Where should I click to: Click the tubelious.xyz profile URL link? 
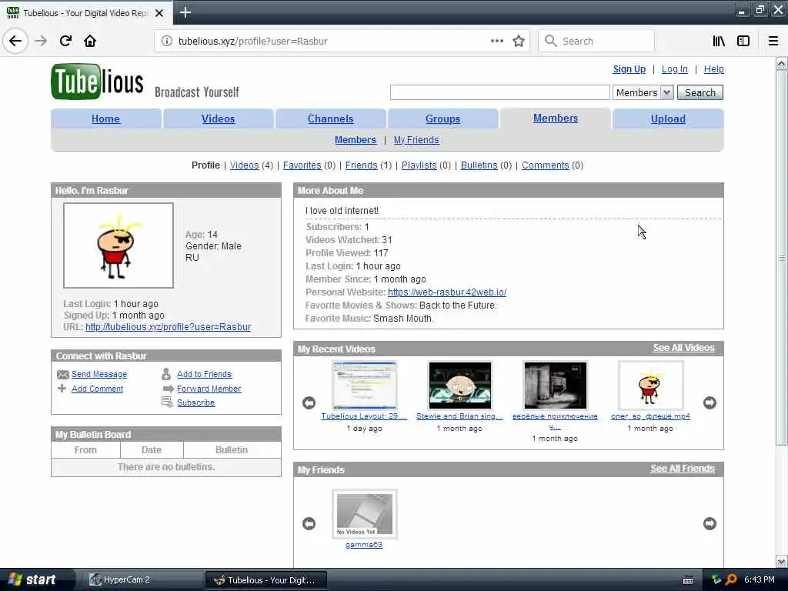click(x=168, y=327)
